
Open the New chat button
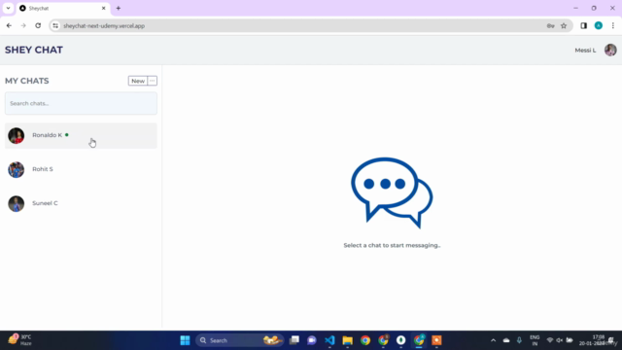tap(138, 81)
